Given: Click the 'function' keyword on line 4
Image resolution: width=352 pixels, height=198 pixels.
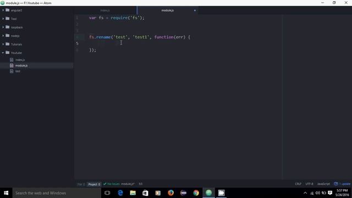Looking at the screenshot, I should point(164,37).
